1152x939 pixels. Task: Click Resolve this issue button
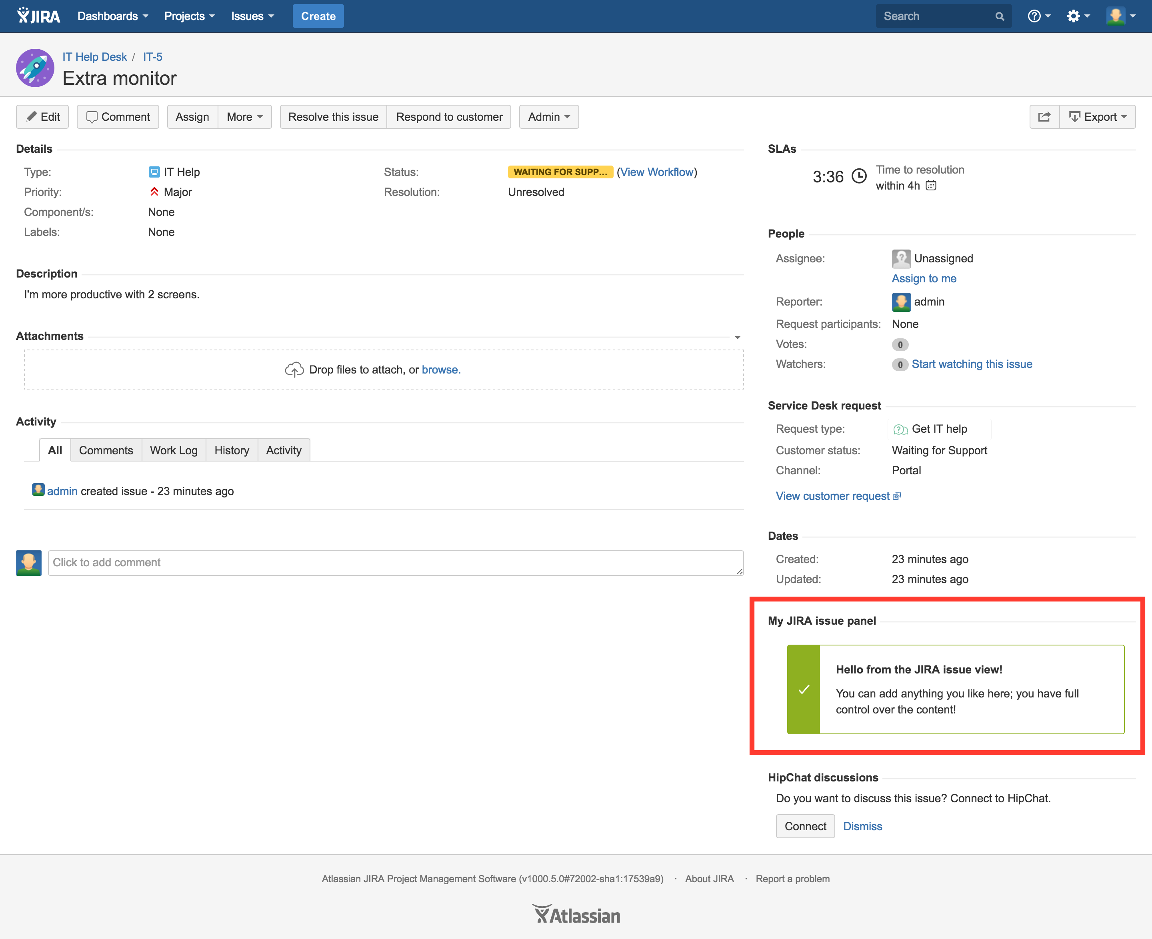pos(333,117)
